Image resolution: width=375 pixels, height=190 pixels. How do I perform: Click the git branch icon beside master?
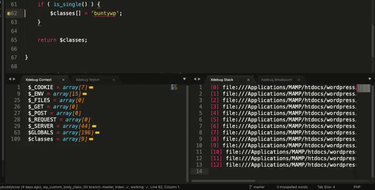point(251,187)
